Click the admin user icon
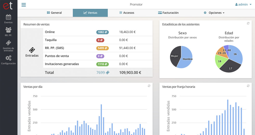Image resolution: width=255 pixels, height=135 pixels. (x=236, y=5)
